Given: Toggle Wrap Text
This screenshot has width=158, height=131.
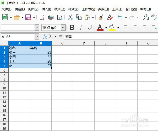Looking at the screenshot, I should click(x=155, y=27).
